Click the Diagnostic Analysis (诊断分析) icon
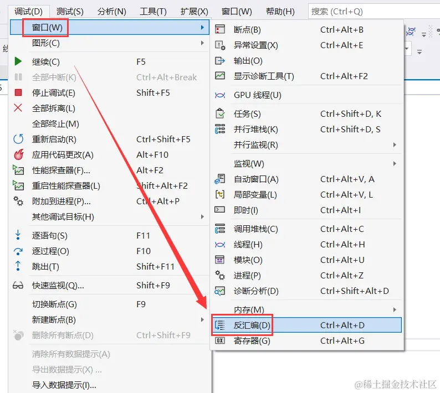Screen dimensions: 440x393 pos(219,291)
